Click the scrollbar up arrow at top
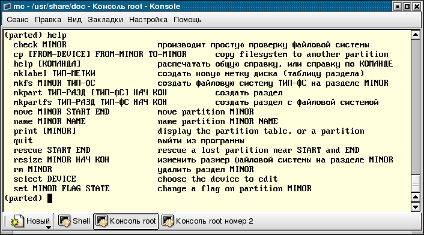The width and height of the screenshot is (424, 235). [x=415, y=35]
